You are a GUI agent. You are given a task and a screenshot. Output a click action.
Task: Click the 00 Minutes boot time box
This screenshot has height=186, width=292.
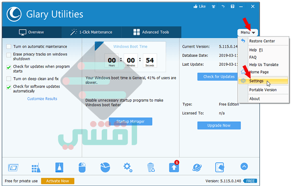pos(131,61)
